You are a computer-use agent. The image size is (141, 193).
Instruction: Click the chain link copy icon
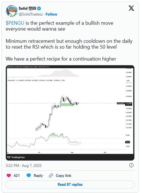[x=51, y=176]
